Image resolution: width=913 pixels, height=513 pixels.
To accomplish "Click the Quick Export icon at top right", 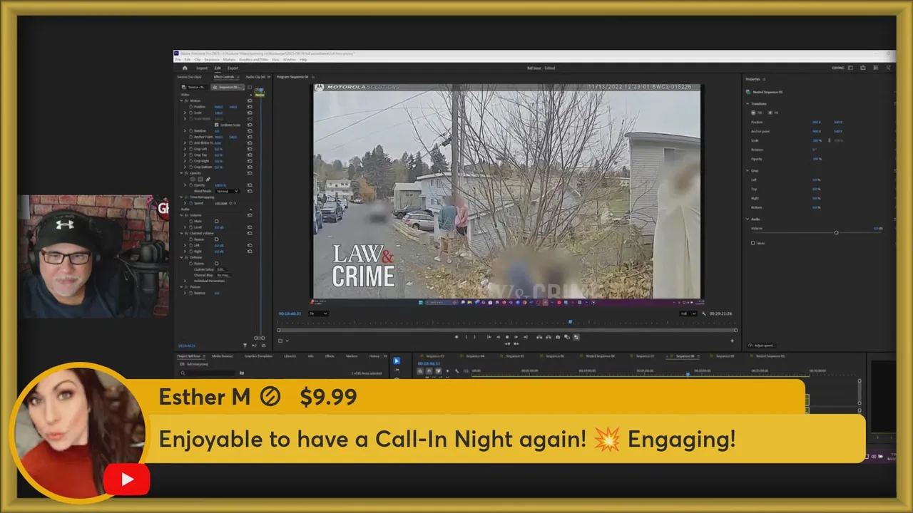I will pos(863,68).
